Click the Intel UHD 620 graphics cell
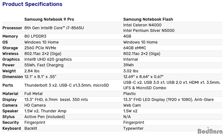Screen dimensions: 224x135 tap(48, 59)
